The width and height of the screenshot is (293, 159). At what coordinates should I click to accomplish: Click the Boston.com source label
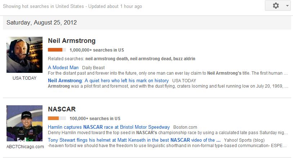(x=185, y=127)
